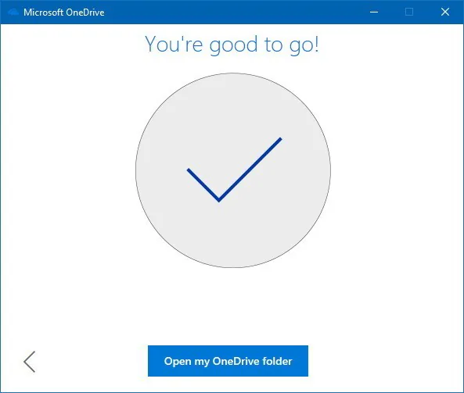Image resolution: width=464 pixels, height=393 pixels.
Task: Click the "You're good to go!" heading
Action: tap(232, 45)
